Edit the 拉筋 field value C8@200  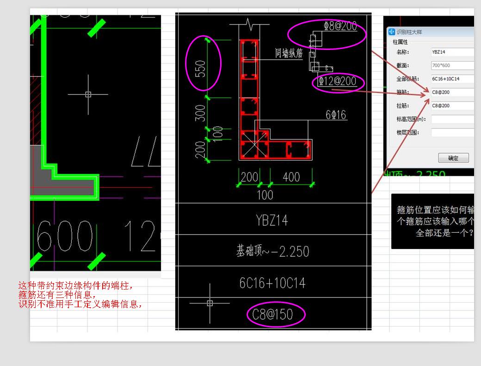point(452,105)
